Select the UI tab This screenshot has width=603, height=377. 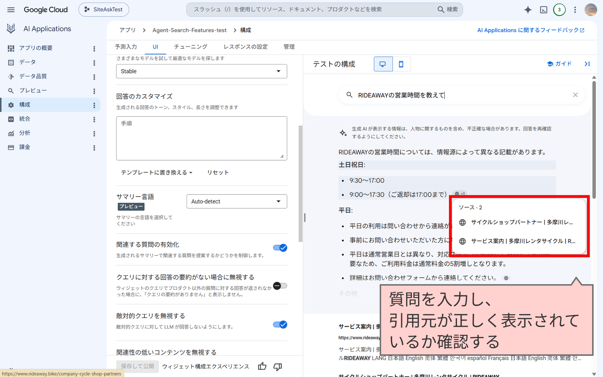pos(155,47)
